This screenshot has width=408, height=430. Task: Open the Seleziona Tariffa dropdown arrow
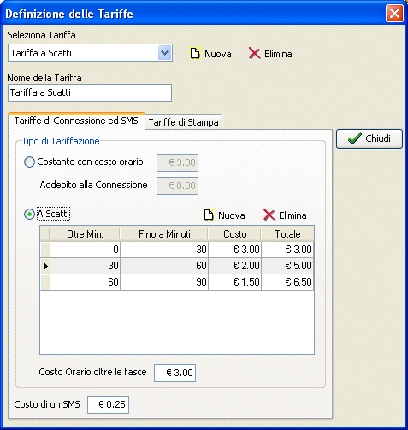[x=164, y=53]
